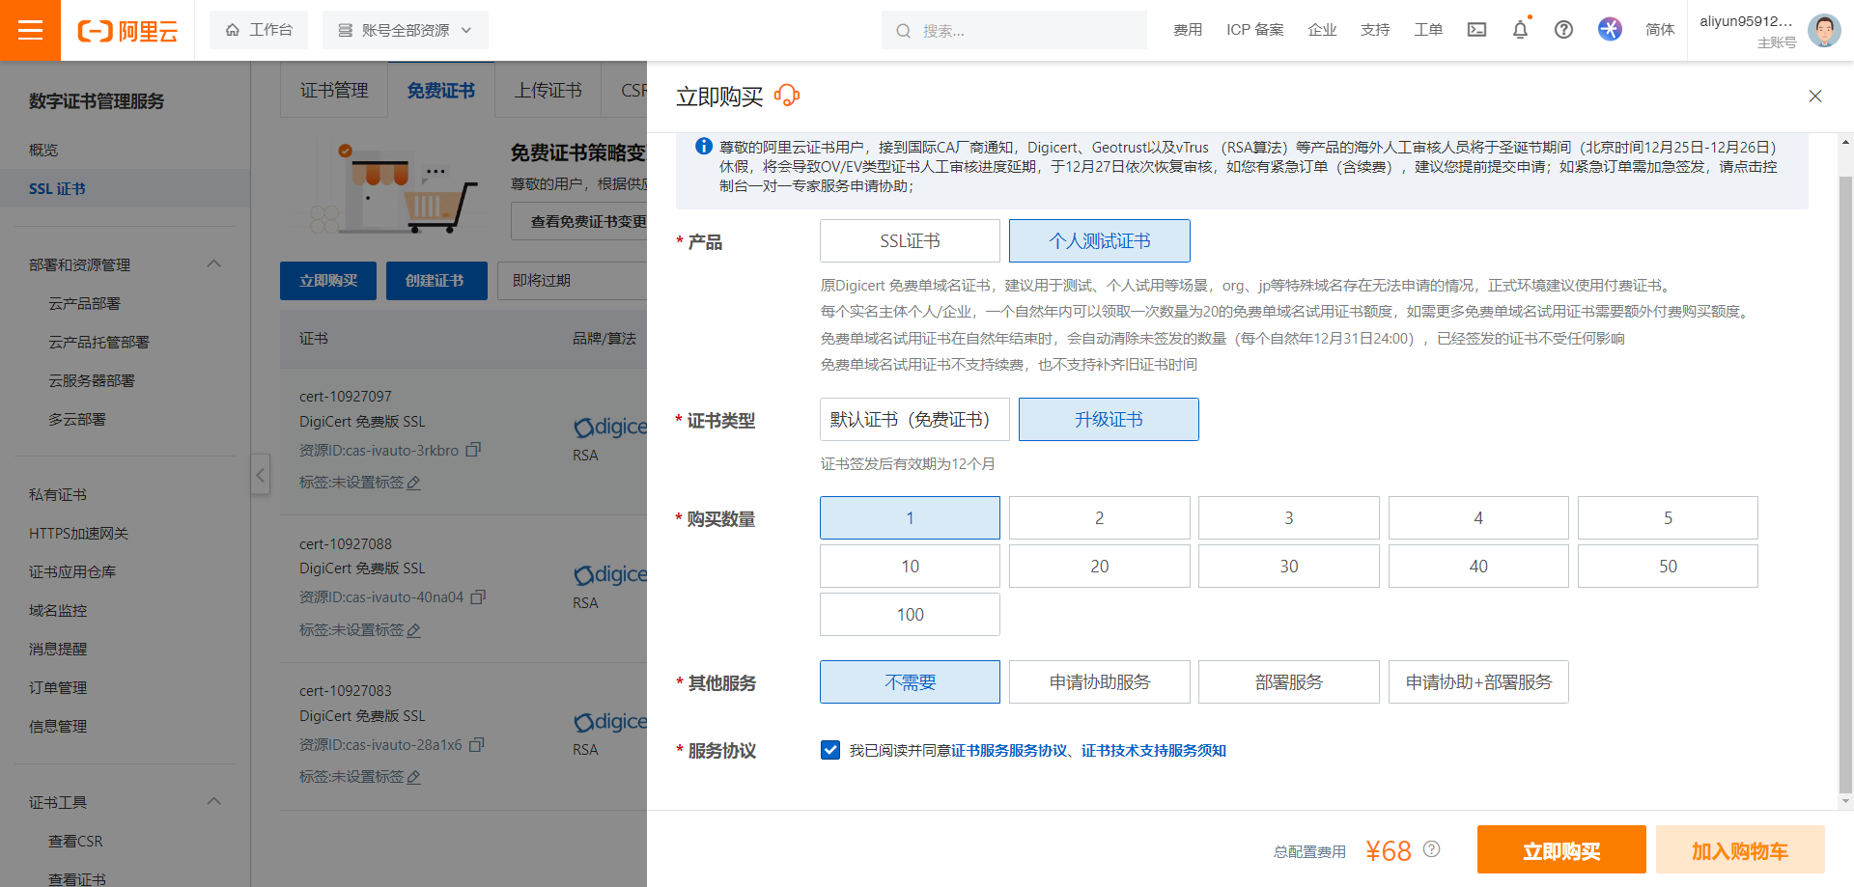Click 查看免费证书变更 button
This screenshot has width=1854, height=887.
tap(579, 221)
